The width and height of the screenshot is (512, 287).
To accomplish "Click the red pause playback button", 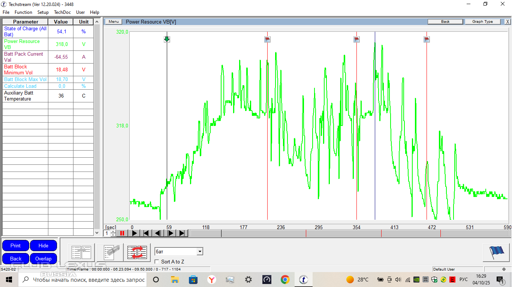I will click(122, 233).
